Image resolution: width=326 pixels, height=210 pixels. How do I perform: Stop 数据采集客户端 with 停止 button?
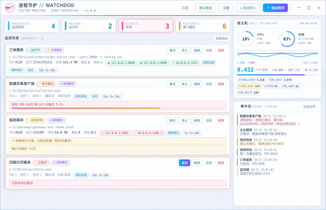click(x=185, y=84)
